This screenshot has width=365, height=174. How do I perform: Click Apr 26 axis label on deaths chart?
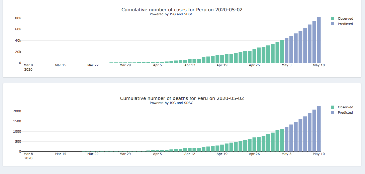[254, 154]
